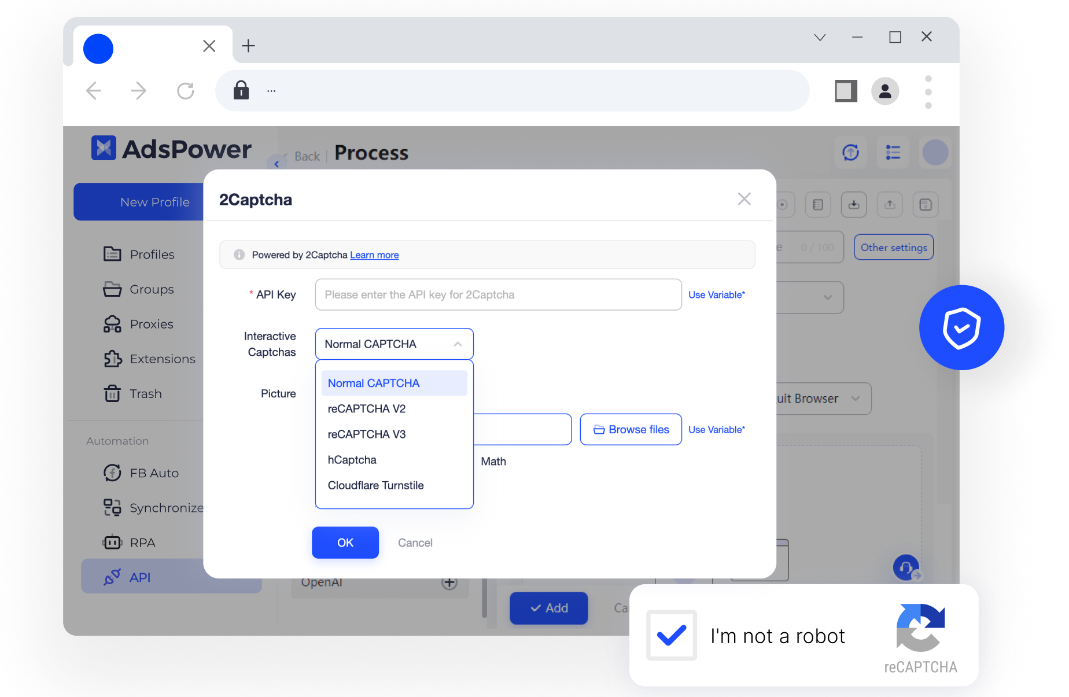Click the Other settings button

click(894, 247)
